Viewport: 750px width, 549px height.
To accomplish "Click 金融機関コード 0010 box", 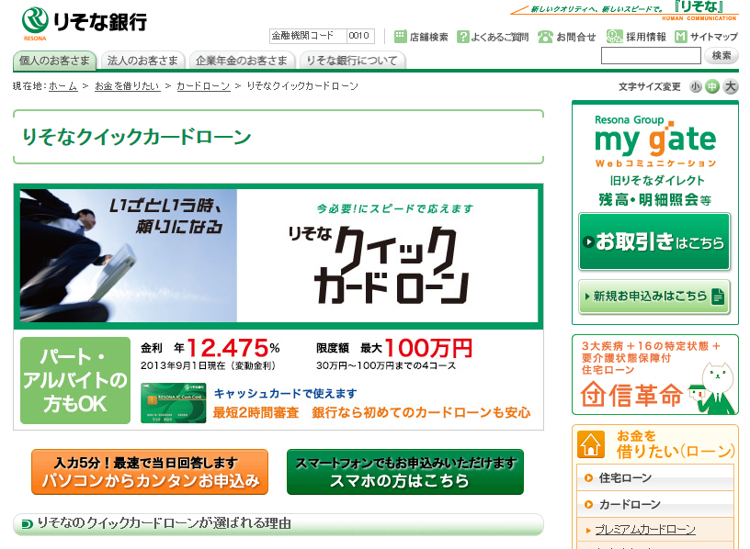I will point(322,36).
